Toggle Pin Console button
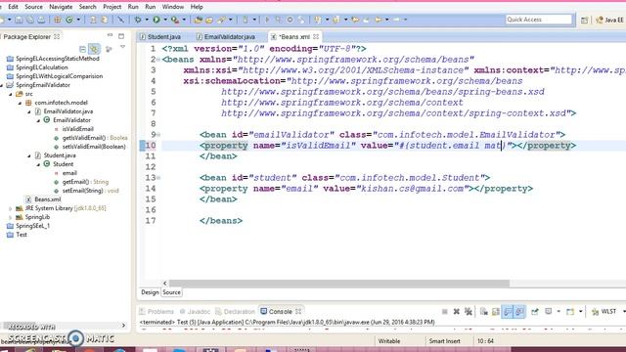The width and height of the screenshot is (626, 352). [535, 312]
